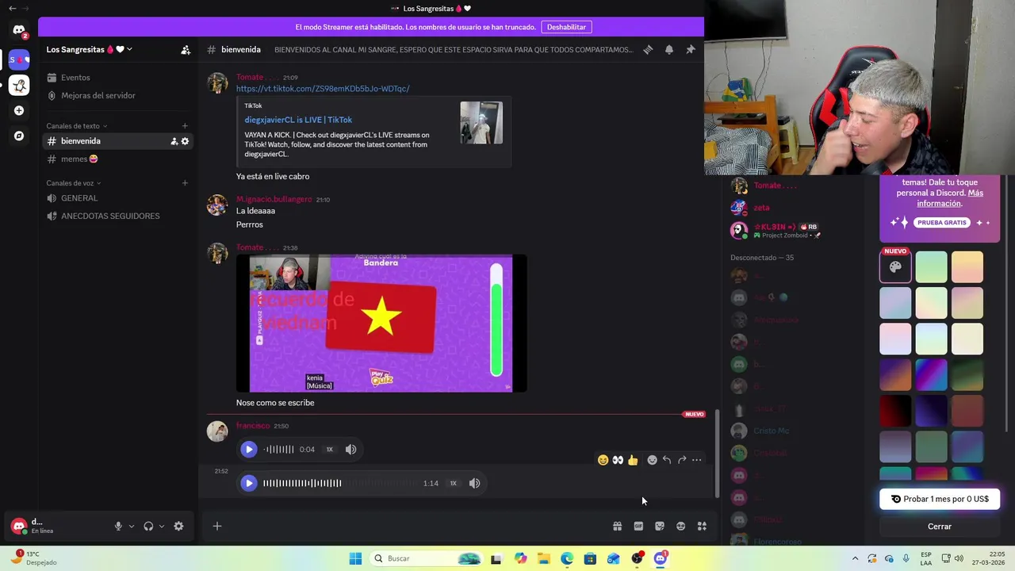Image resolution: width=1015 pixels, height=571 pixels.
Task: Follow the 'Más información' link
Action: coord(950,198)
